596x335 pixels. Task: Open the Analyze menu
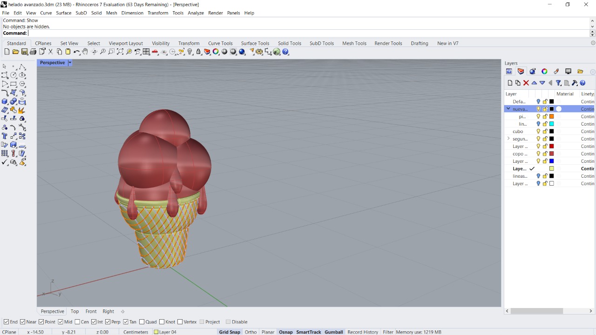pyautogui.click(x=196, y=13)
